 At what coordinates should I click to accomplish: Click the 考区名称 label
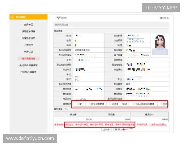(x=67, y=99)
